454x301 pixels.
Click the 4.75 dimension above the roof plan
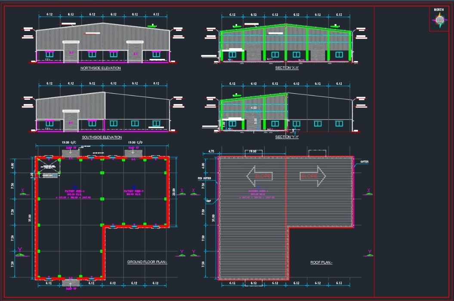click(211, 151)
